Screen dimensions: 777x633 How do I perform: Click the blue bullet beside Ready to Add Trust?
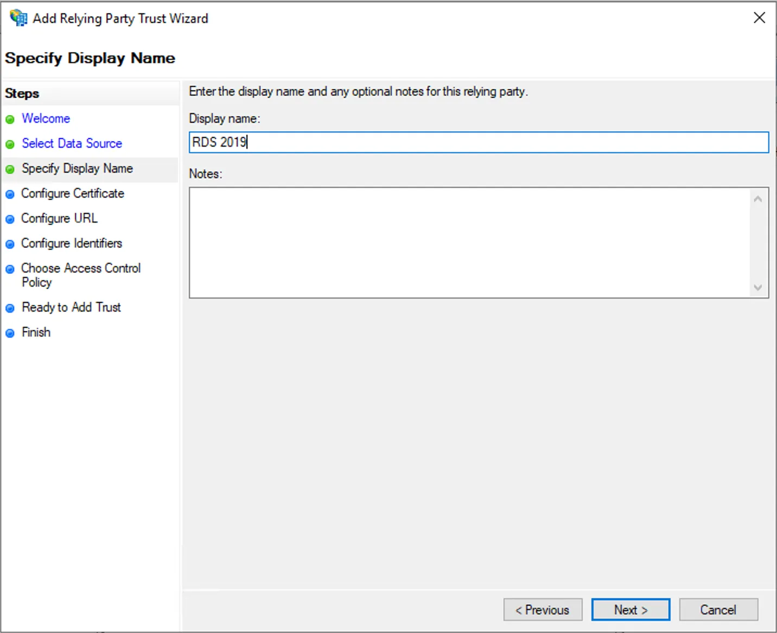10,308
